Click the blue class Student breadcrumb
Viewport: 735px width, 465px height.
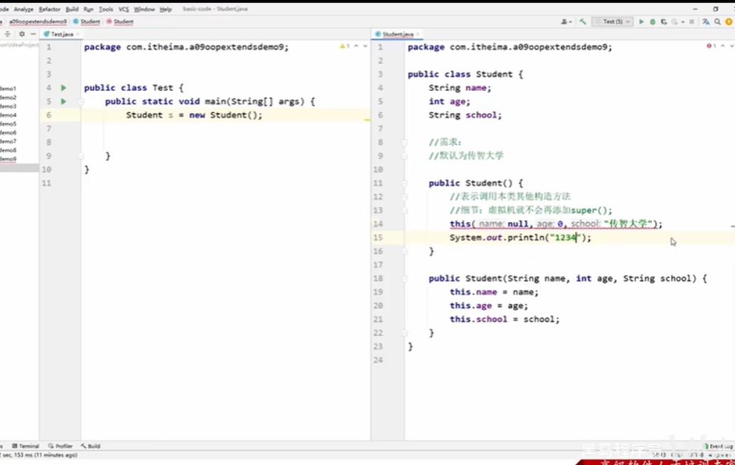pyautogui.click(x=87, y=21)
